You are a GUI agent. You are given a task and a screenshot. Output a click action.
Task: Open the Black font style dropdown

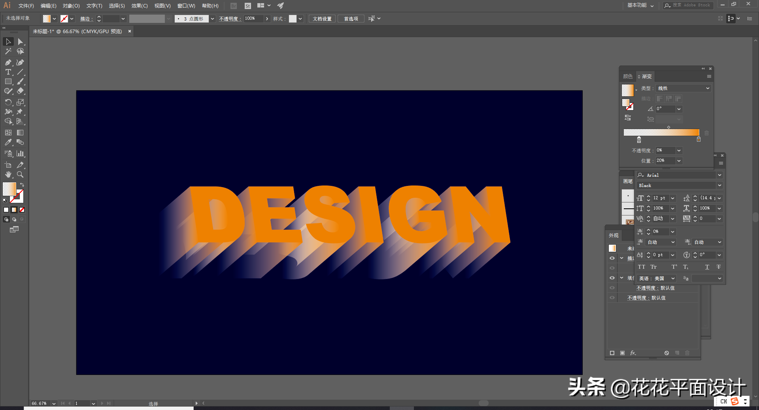(x=719, y=185)
